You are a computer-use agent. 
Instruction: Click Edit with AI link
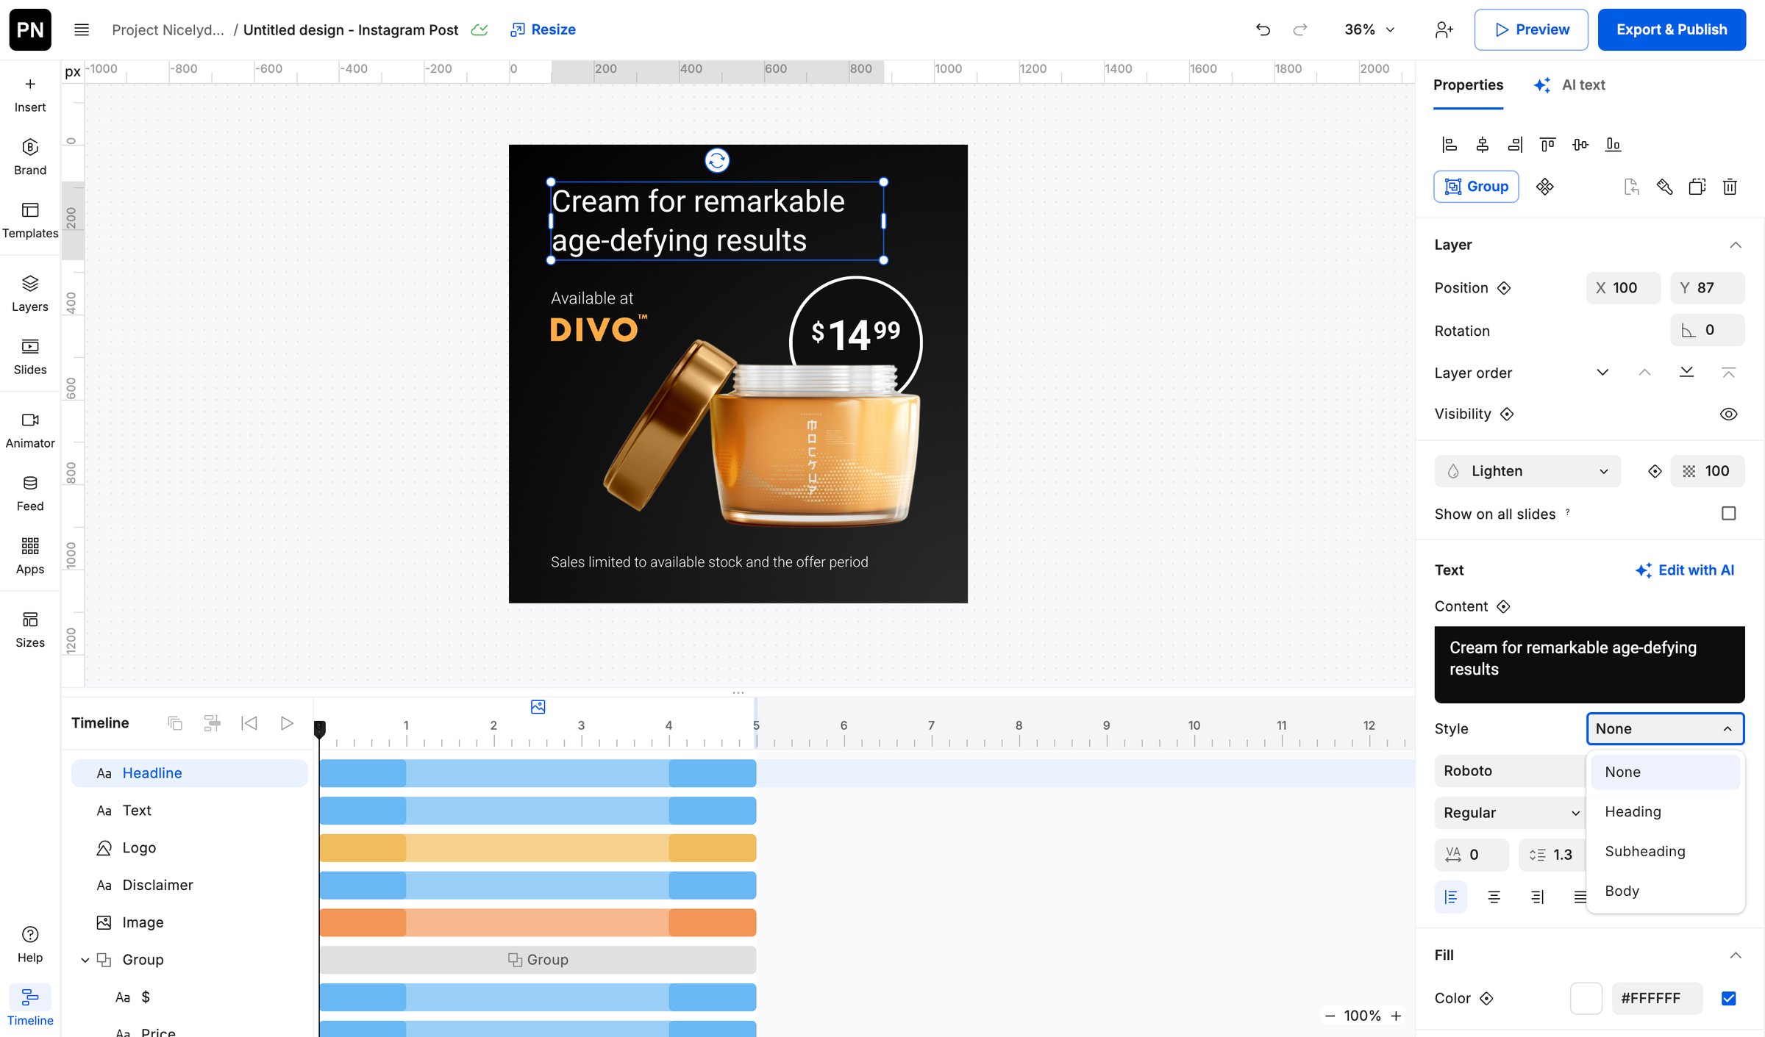pyautogui.click(x=1685, y=570)
